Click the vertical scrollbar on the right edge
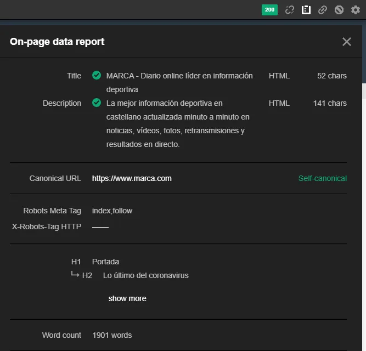 point(364,91)
